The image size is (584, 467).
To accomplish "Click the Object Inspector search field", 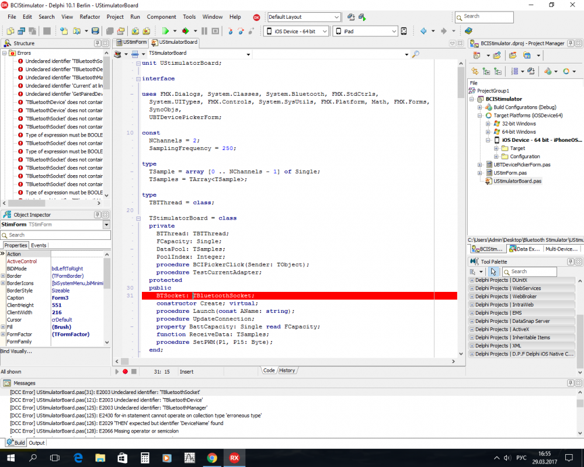I will coord(56,235).
